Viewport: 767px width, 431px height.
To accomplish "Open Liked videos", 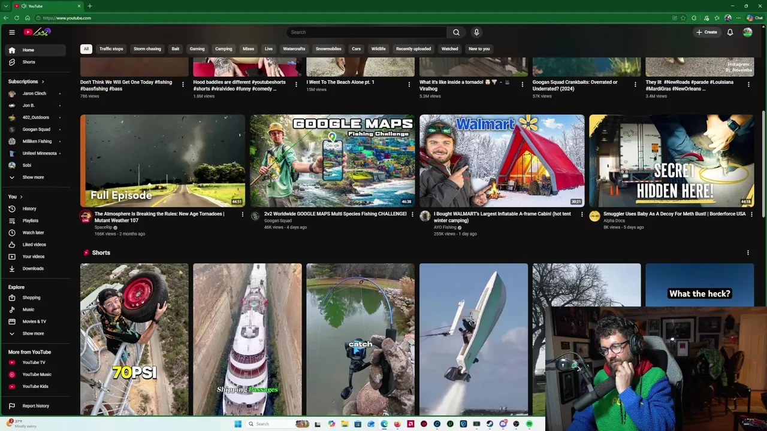I will 35,245.
